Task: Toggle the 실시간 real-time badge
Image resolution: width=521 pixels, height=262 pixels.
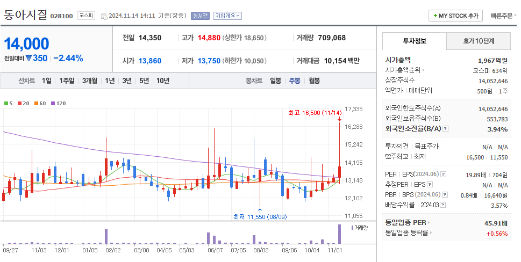Action: click(x=200, y=16)
